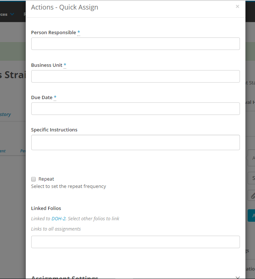Click the Specific Instructions label
The image size is (255, 279).
54,130
